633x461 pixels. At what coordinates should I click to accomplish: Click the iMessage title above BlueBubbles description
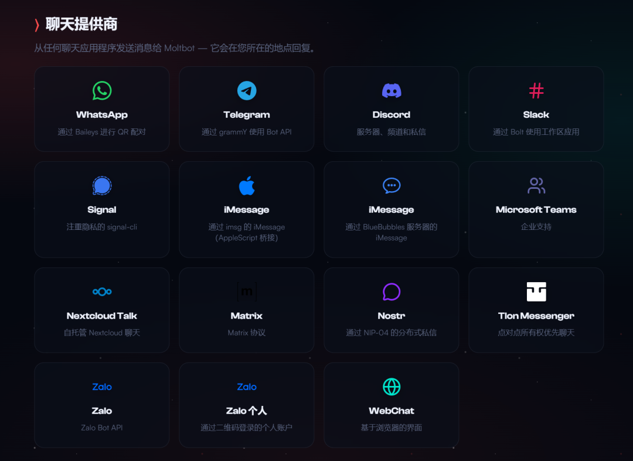[x=391, y=210]
